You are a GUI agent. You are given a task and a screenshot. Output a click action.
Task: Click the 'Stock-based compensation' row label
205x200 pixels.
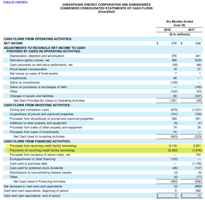pyautogui.click(x=28, y=69)
